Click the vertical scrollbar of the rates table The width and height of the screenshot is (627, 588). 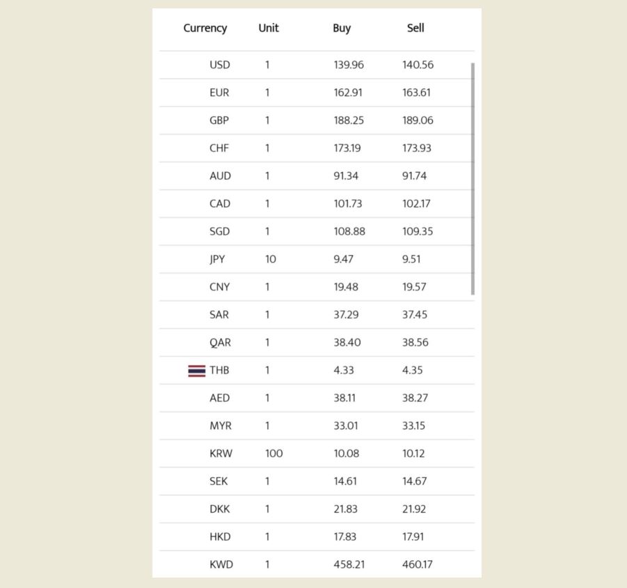click(473, 178)
